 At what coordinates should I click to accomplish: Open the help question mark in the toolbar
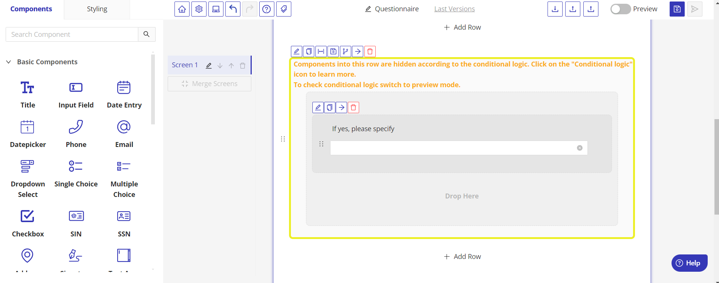coord(266,9)
